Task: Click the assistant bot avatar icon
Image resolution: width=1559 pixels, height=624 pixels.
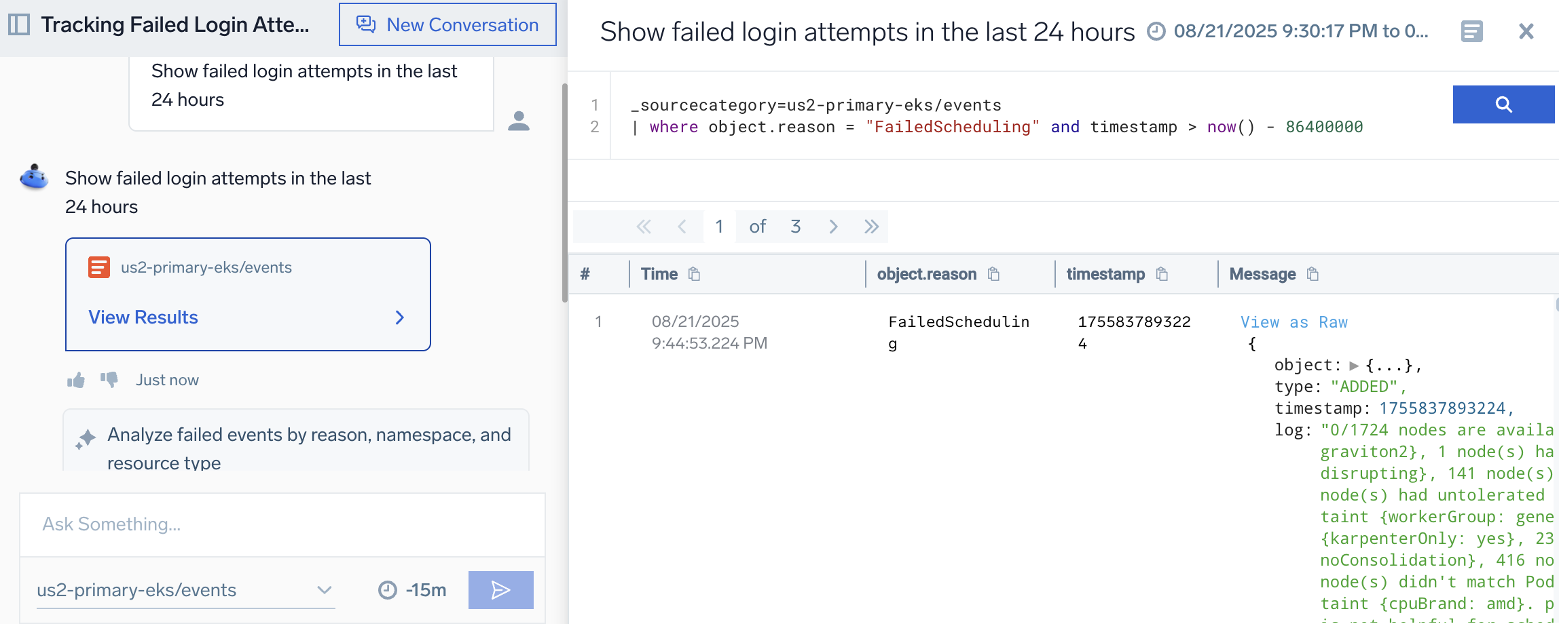Action: [34, 178]
